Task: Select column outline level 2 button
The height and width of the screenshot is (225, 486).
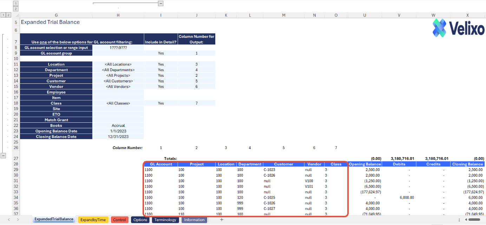Action: (15, 9)
